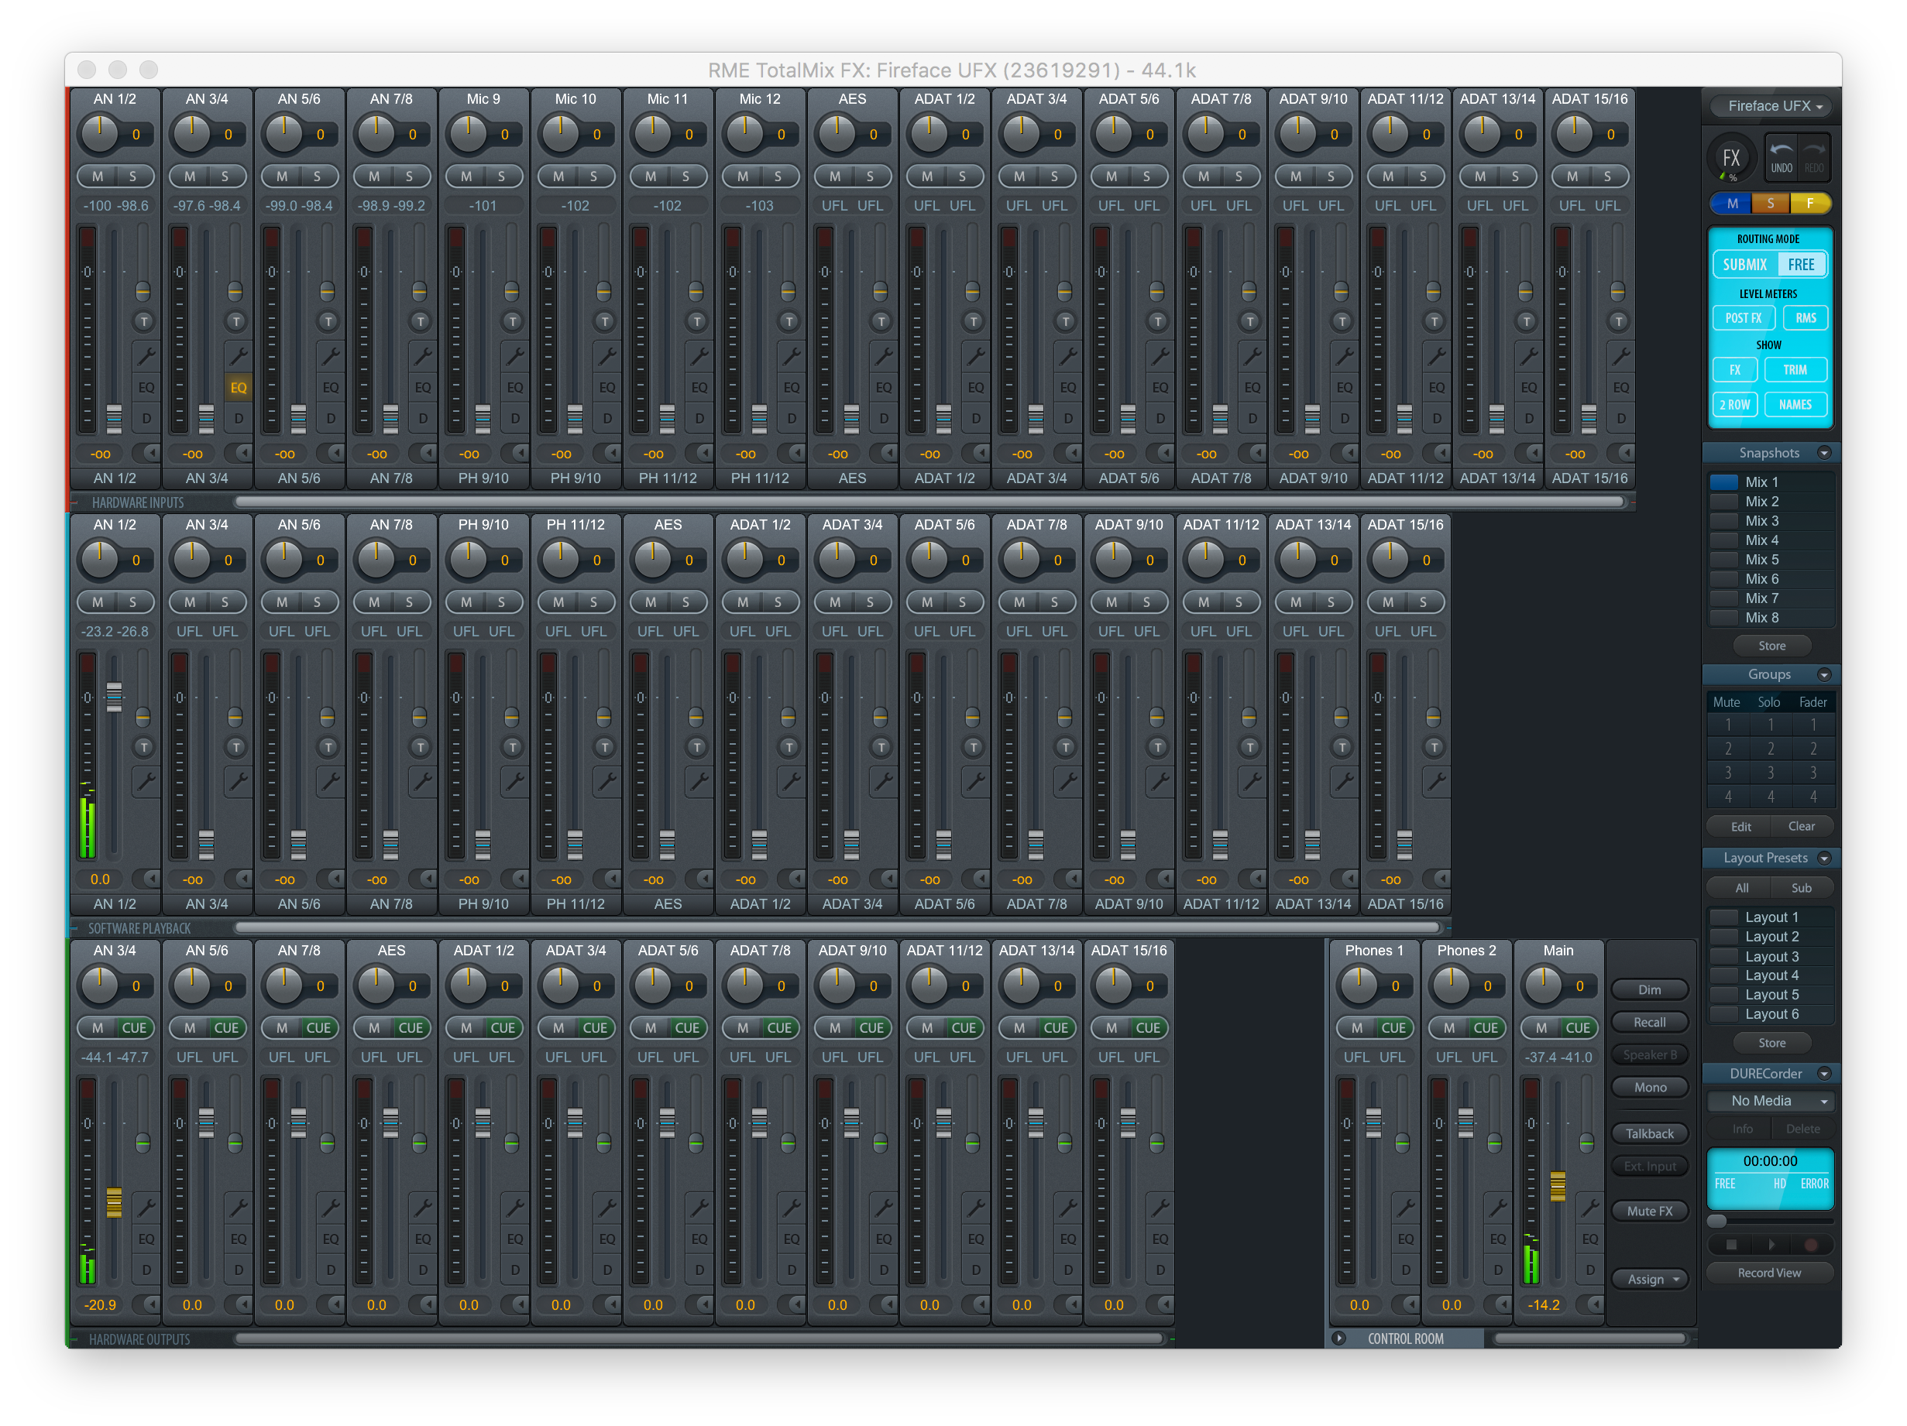Click the Mono button

(1649, 1088)
